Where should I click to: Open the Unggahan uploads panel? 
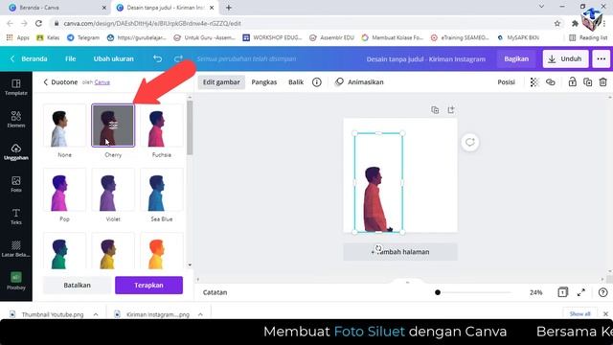(x=16, y=152)
